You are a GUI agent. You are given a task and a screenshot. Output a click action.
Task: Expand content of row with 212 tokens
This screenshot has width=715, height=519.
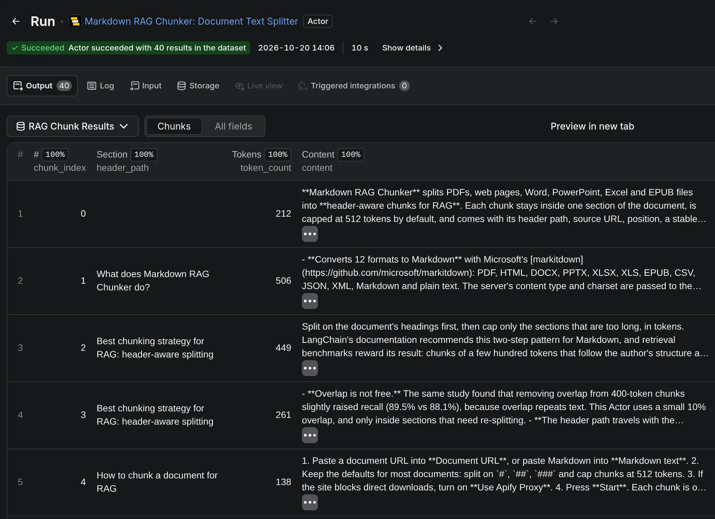(310, 234)
